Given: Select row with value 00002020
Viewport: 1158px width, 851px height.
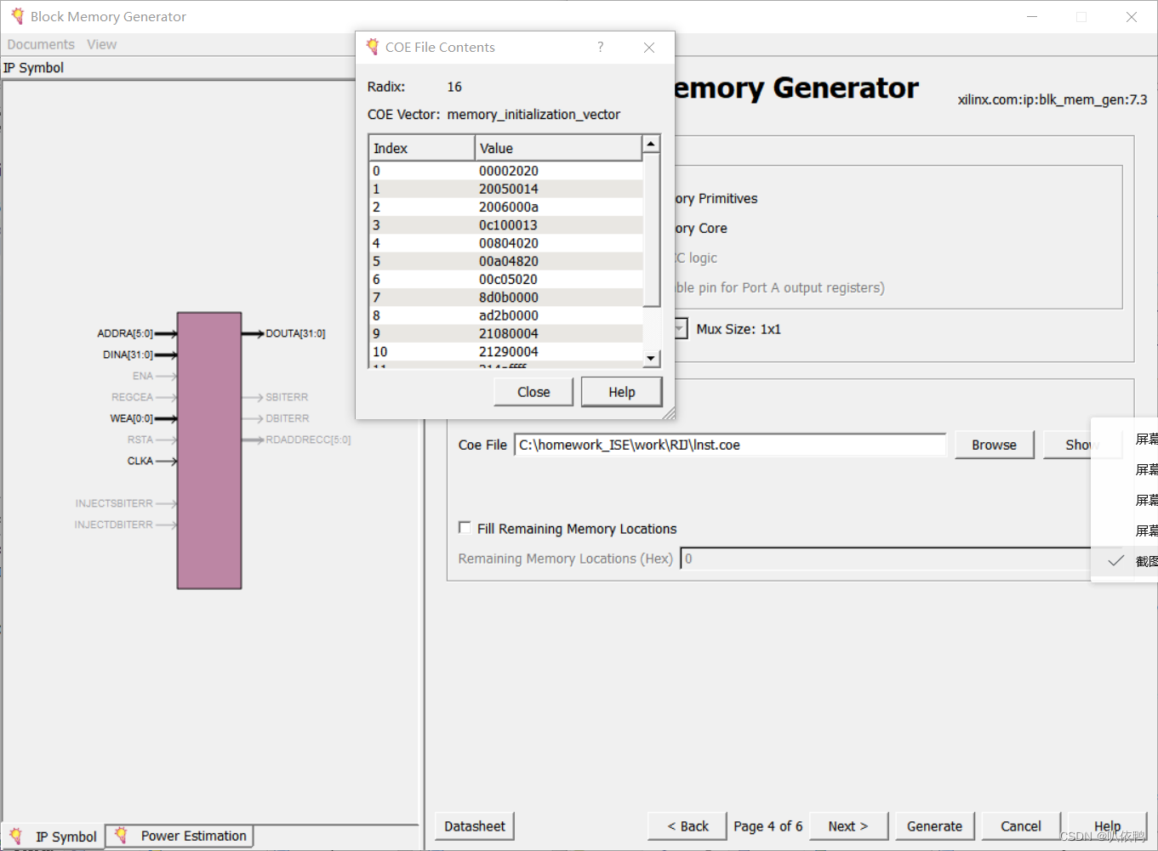Looking at the screenshot, I should click(x=506, y=171).
